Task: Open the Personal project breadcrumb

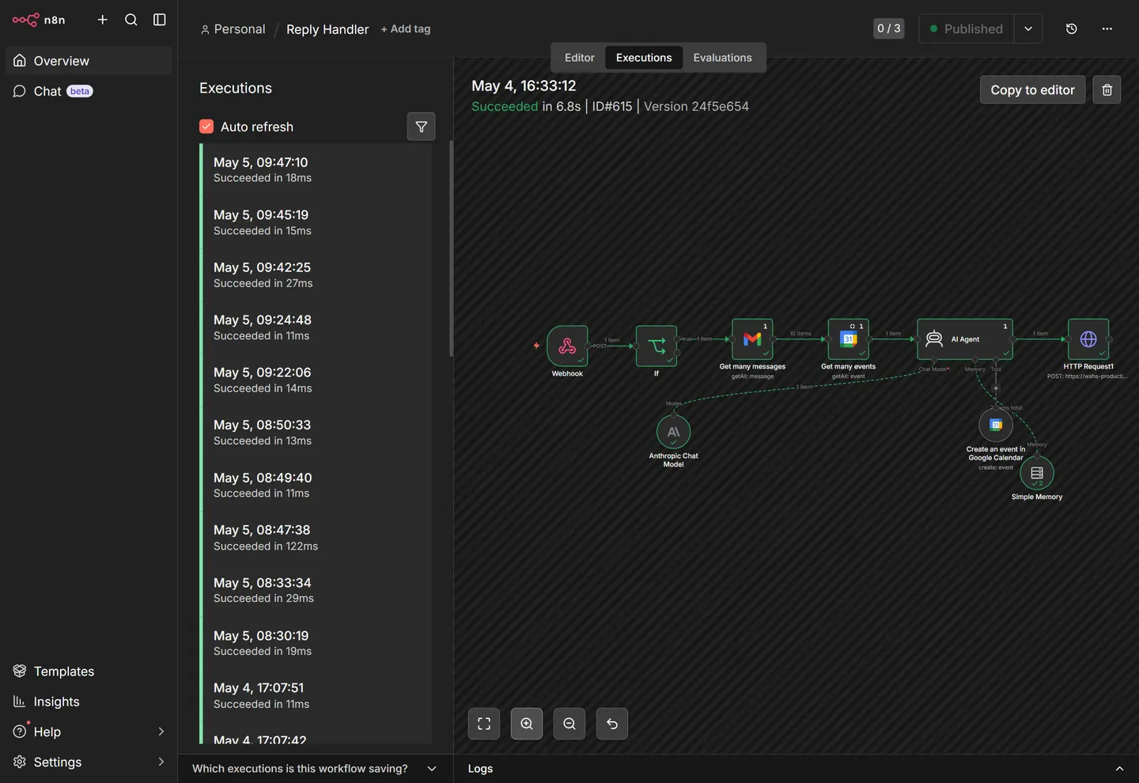Action: click(233, 29)
